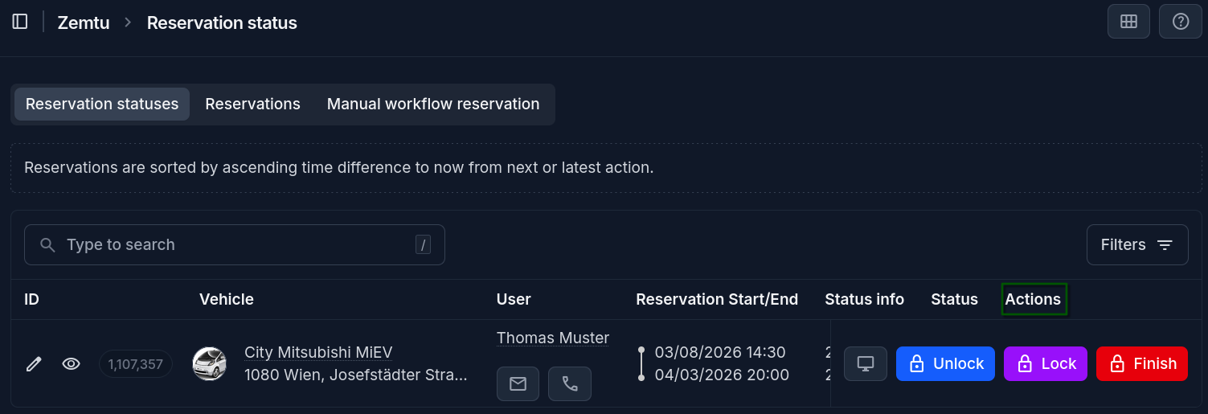The height and width of the screenshot is (414, 1208).
Task: Focus the Type to search field
Action: [235, 245]
